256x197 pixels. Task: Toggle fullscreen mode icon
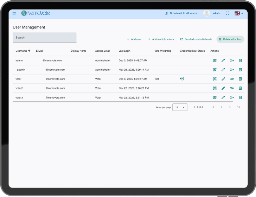click(x=228, y=13)
